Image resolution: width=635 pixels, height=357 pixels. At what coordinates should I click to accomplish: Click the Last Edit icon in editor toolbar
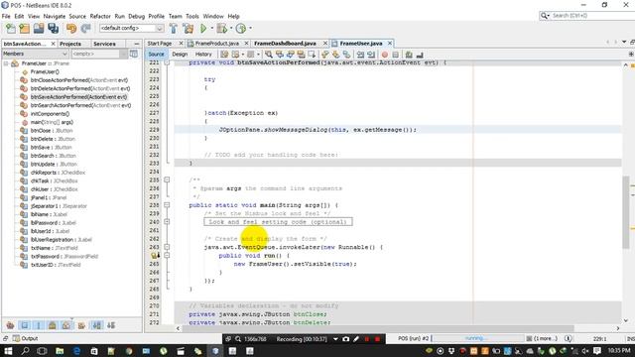pos(224,55)
